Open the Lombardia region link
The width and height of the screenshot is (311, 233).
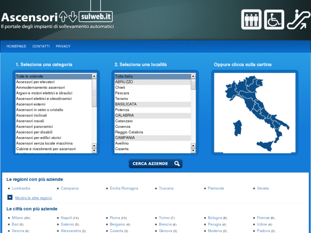(21, 188)
